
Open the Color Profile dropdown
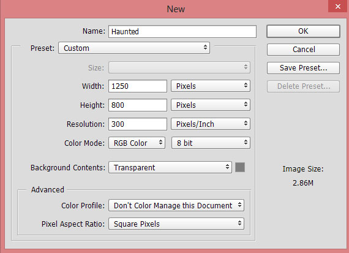pos(176,205)
